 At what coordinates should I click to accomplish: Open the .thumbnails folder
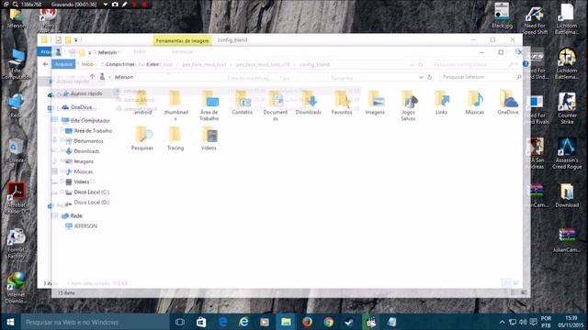(175, 105)
